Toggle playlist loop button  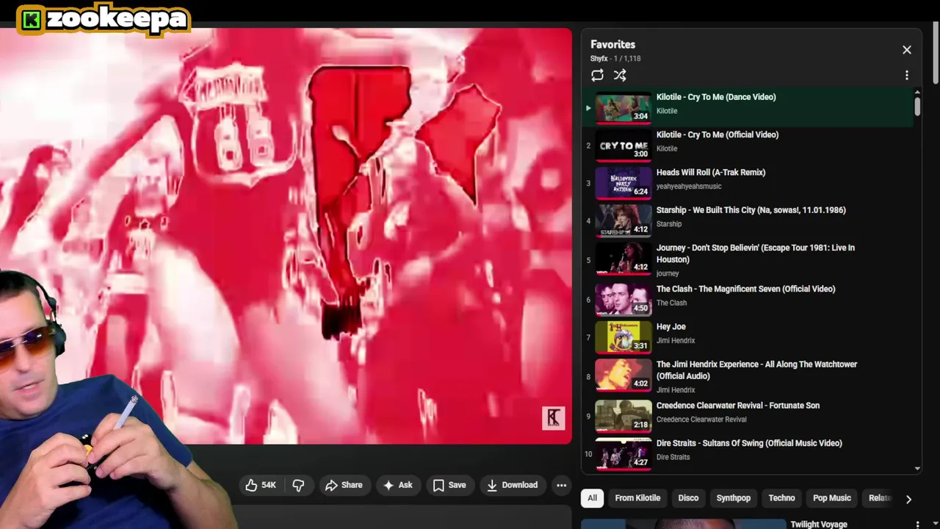point(597,75)
